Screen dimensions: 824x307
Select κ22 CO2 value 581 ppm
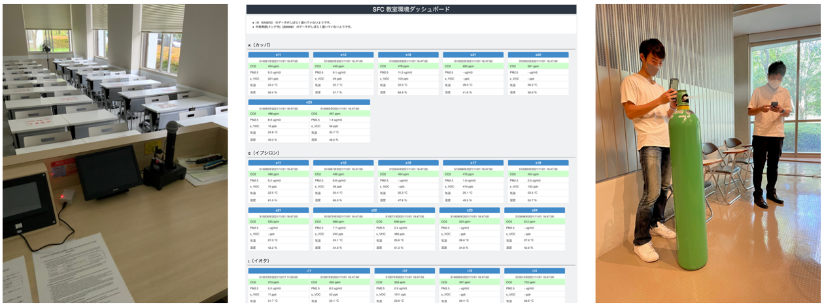pyautogui.click(x=534, y=66)
